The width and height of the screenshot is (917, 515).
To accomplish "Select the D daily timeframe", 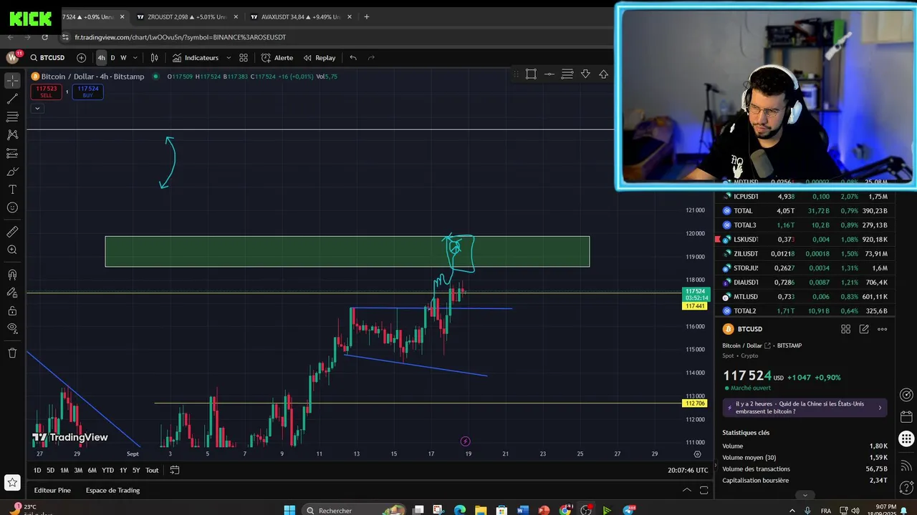I will tap(112, 58).
